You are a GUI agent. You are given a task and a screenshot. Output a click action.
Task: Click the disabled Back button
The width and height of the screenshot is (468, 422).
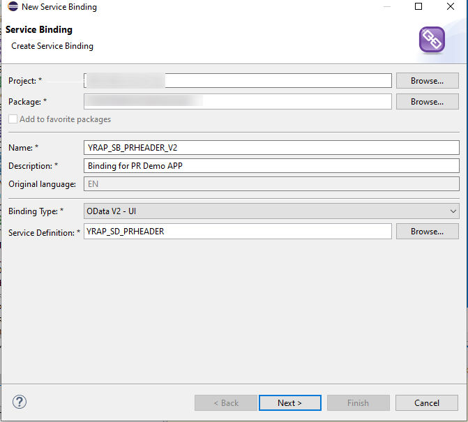[x=226, y=403]
